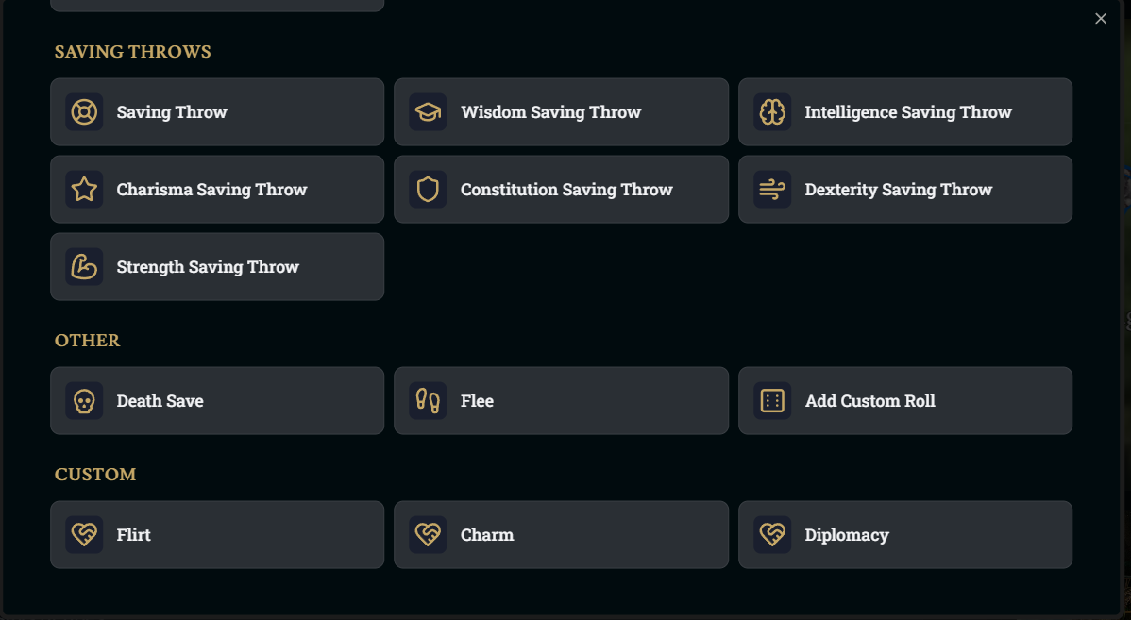Roll a Dexterity Saving Throw
Viewport: 1131px width, 620px height.
point(905,189)
